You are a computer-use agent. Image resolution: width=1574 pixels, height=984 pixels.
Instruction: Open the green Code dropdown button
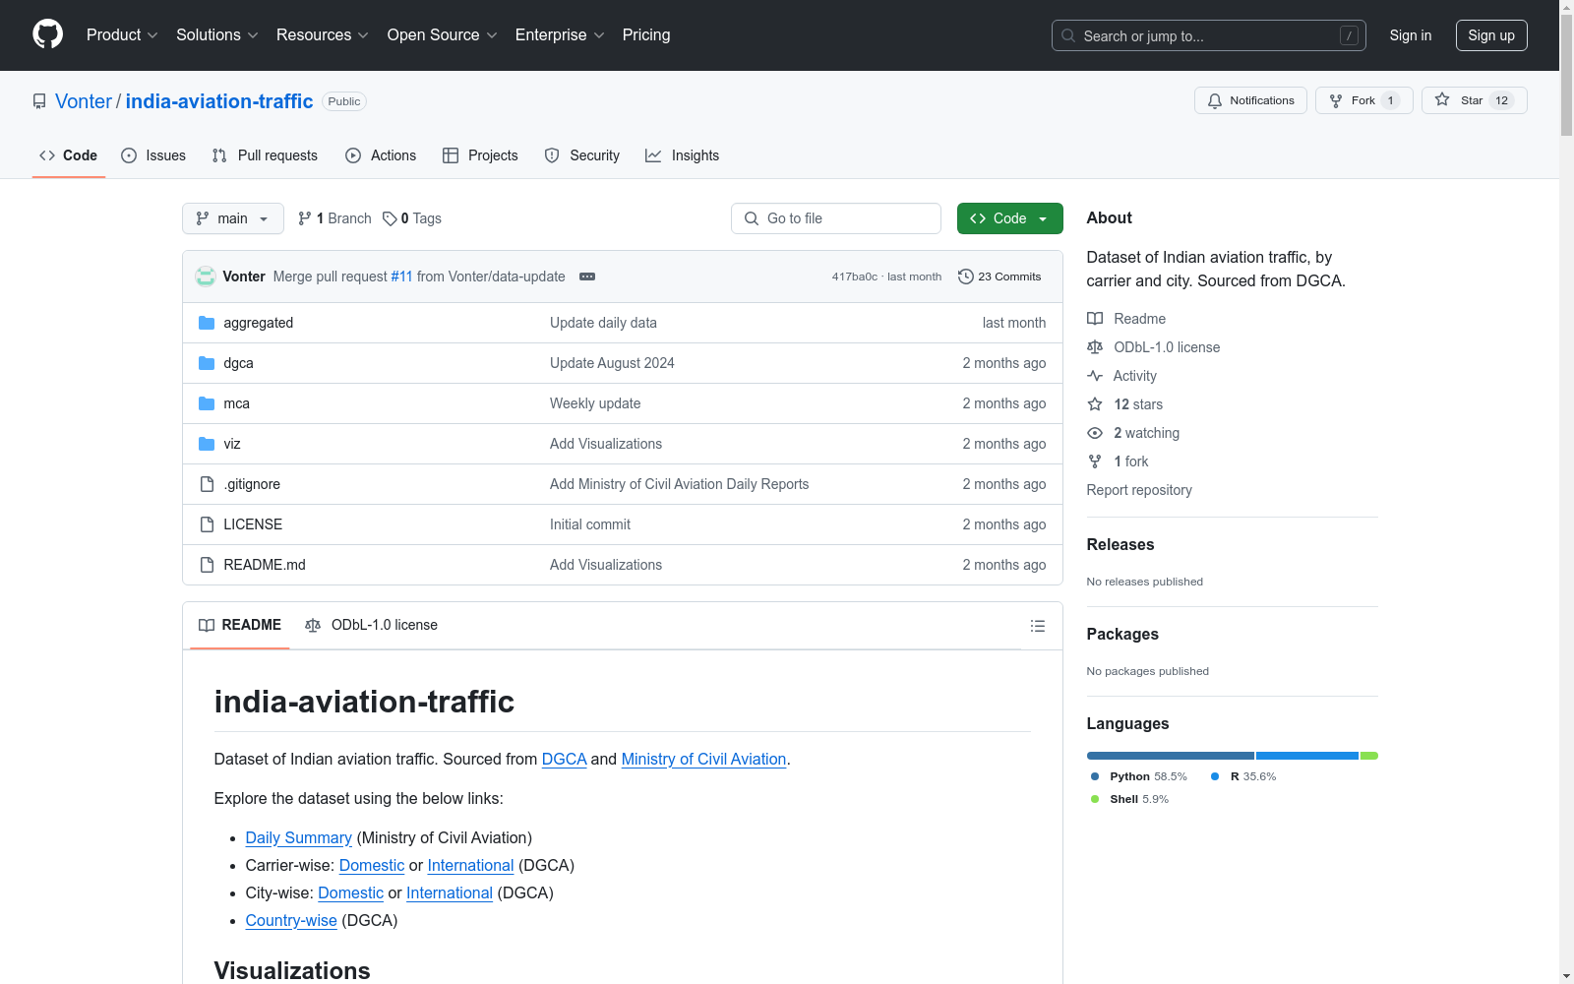pos(1009,218)
